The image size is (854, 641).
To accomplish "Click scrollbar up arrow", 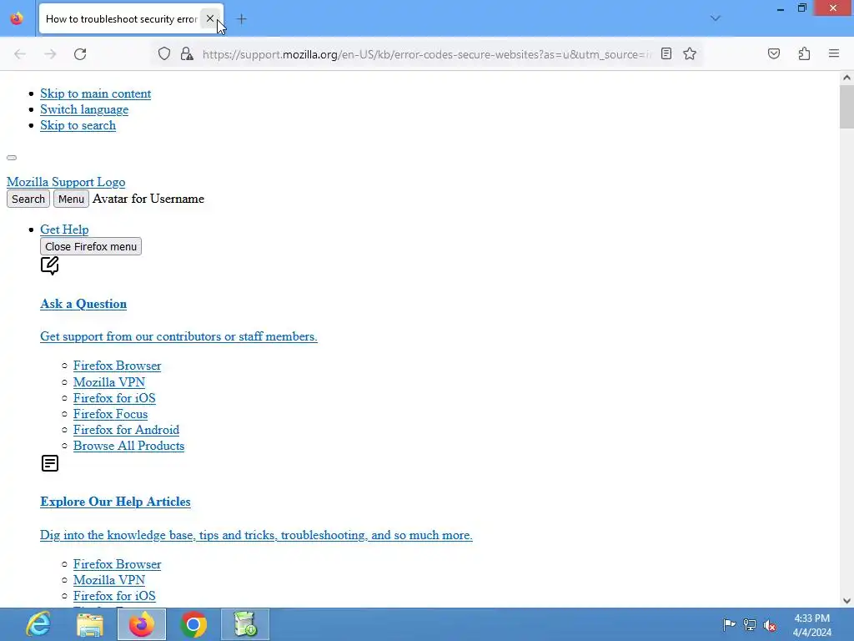I will pyautogui.click(x=846, y=78).
